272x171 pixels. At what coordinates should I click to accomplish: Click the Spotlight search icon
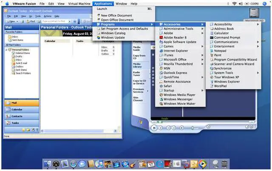point(264,4)
